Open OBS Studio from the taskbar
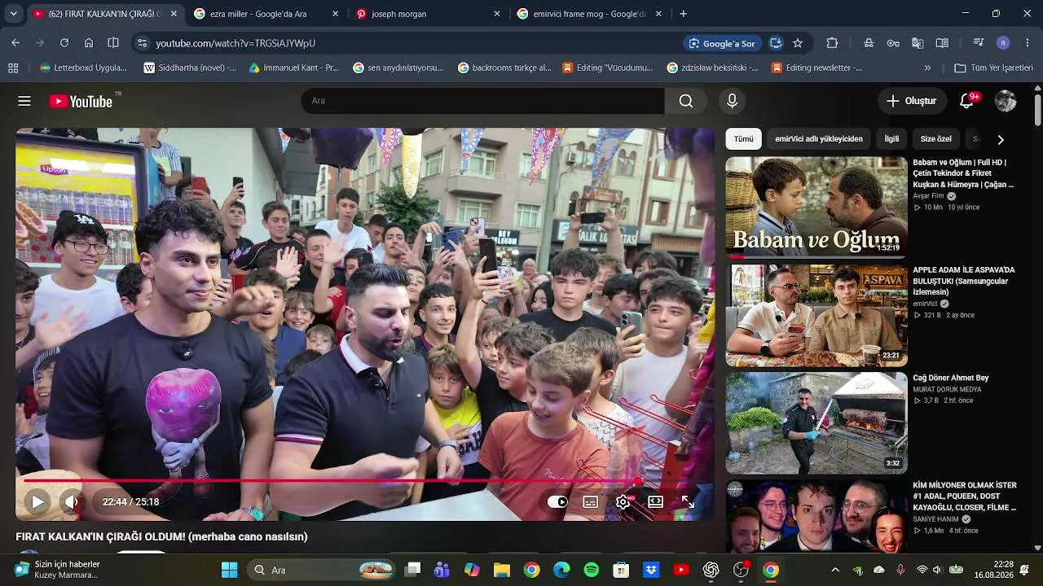 [x=741, y=570]
